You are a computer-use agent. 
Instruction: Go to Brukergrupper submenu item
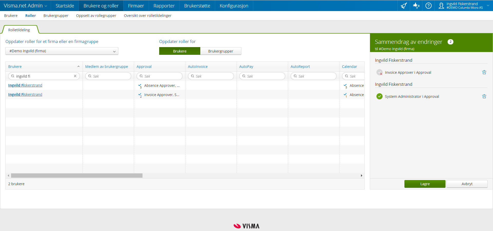[56, 16]
